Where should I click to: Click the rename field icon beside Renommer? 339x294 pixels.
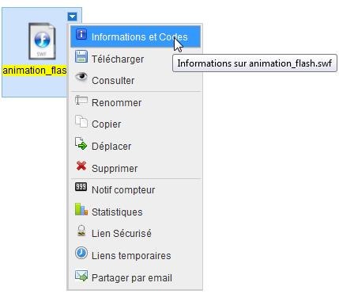pyautogui.click(x=81, y=100)
